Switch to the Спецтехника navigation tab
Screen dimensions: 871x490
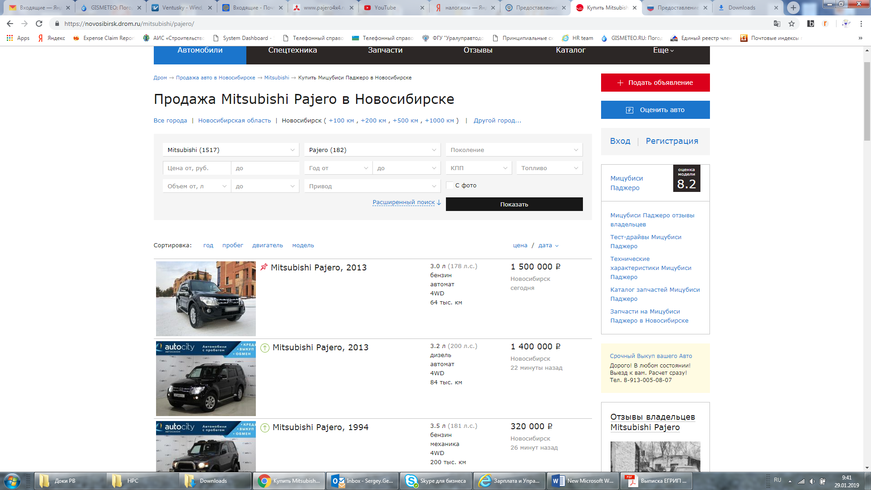point(293,50)
